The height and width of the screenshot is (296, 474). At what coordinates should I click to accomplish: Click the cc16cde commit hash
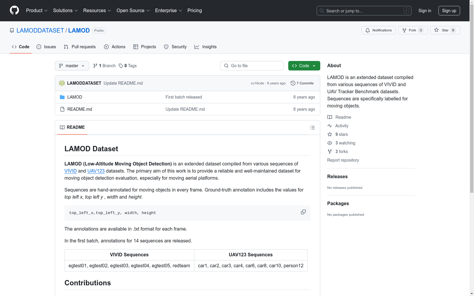(257, 83)
